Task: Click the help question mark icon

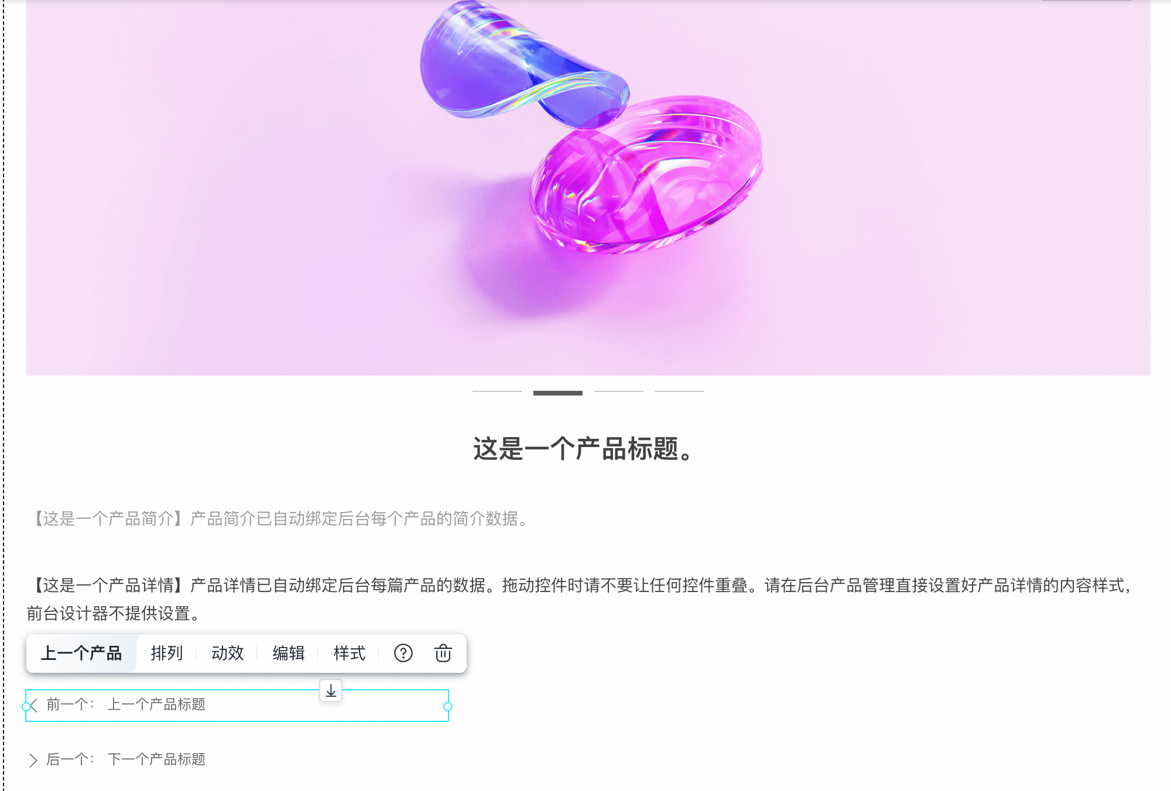Action: 403,653
